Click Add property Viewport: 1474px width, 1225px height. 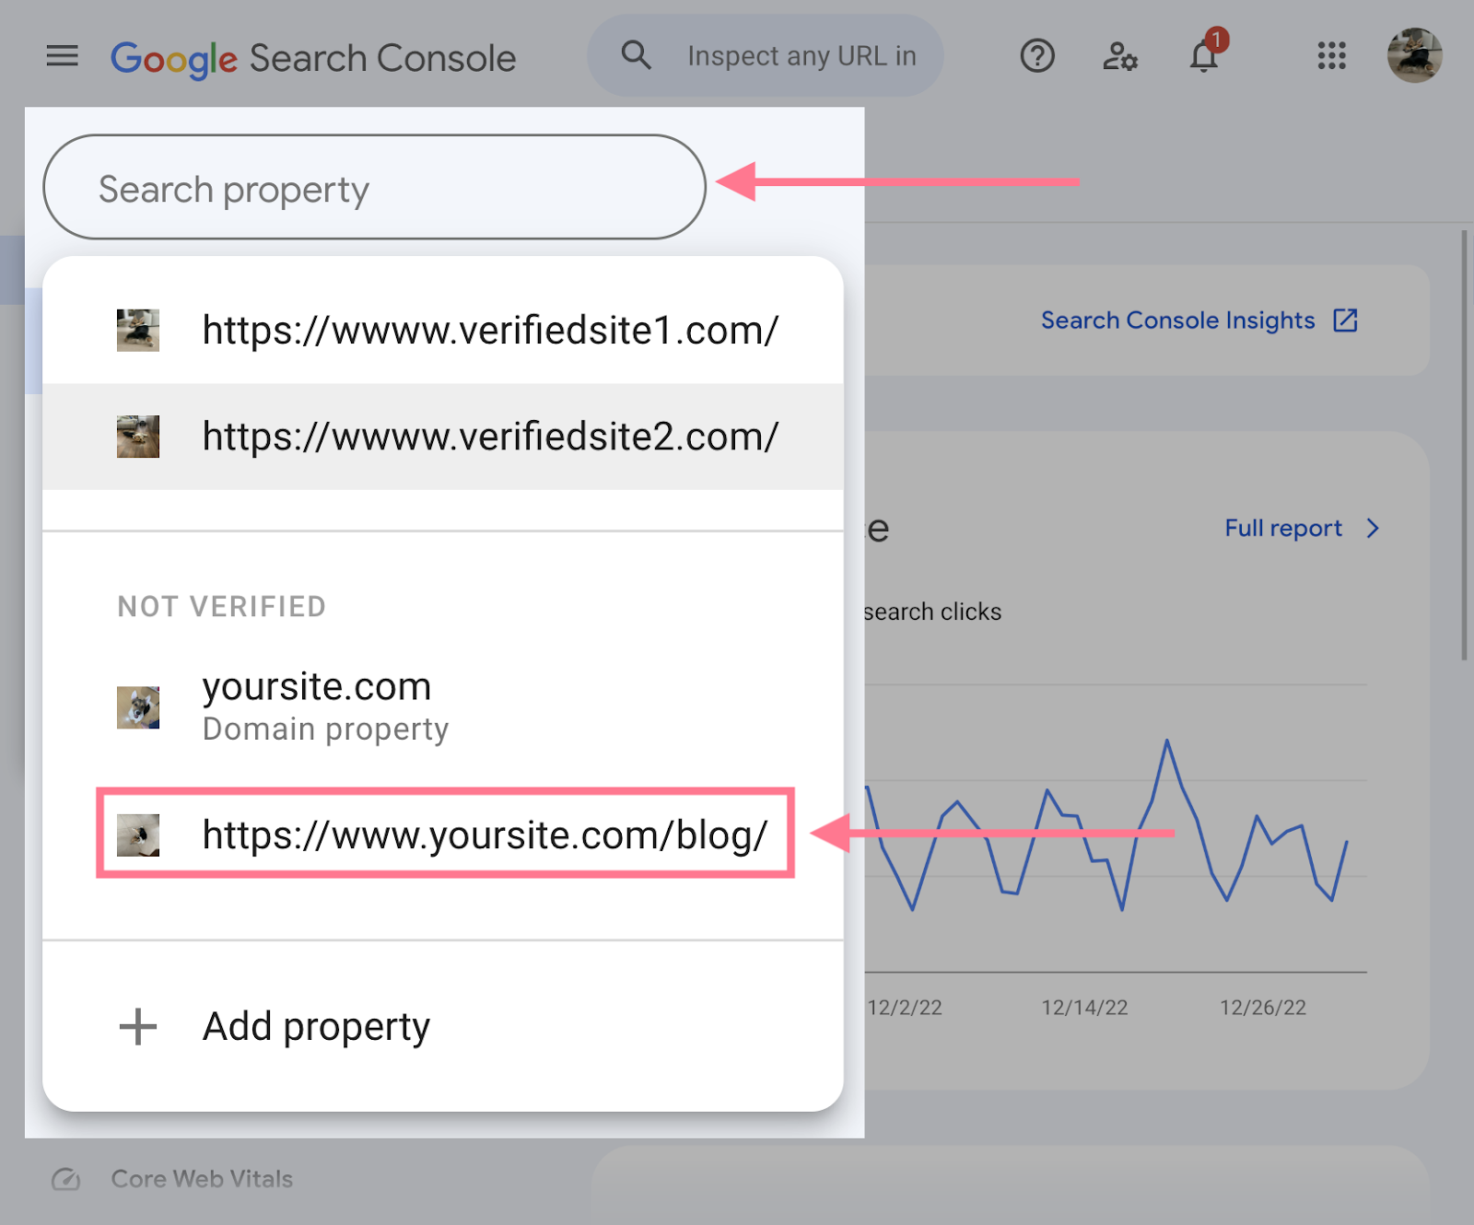click(x=315, y=1026)
